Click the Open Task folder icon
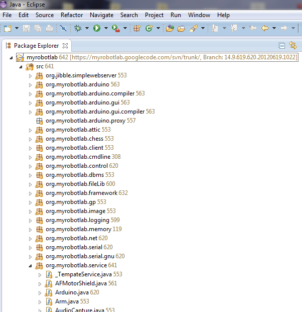This screenshot has width=302, height=312. click(x=181, y=29)
